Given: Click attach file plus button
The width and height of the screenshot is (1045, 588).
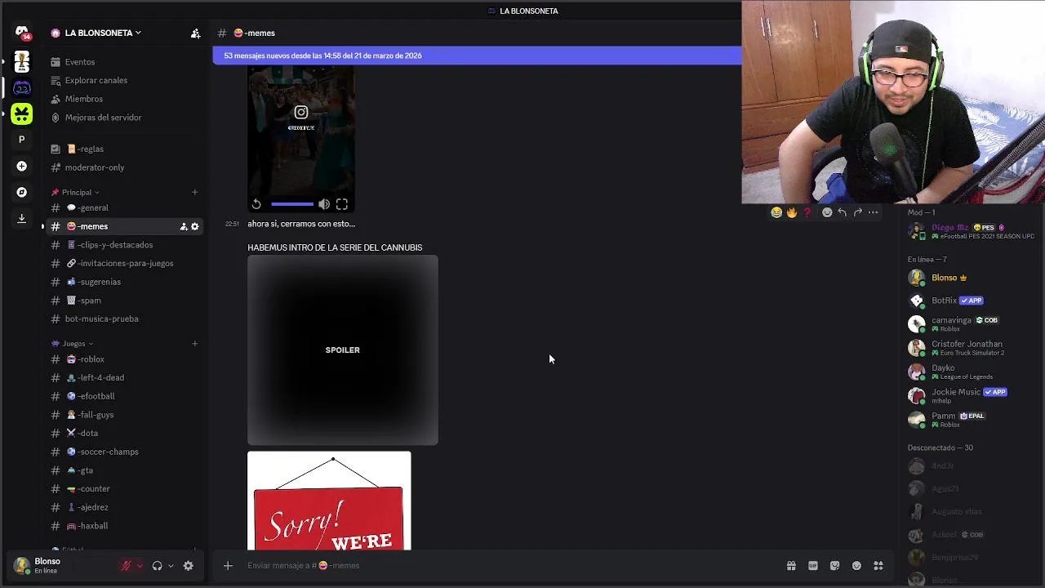Looking at the screenshot, I should (228, 565).
